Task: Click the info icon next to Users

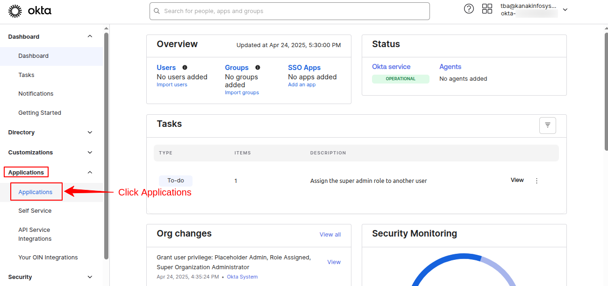Action: tap(185, 67)
